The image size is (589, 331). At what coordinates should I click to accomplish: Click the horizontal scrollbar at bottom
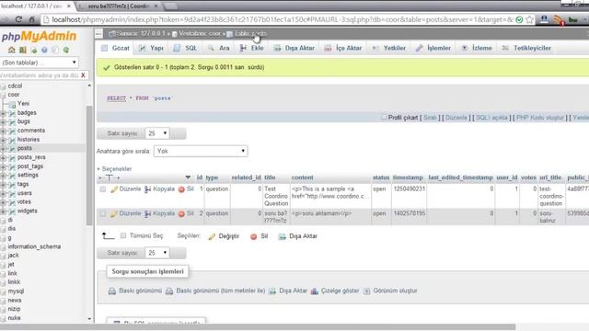(258, 327)
